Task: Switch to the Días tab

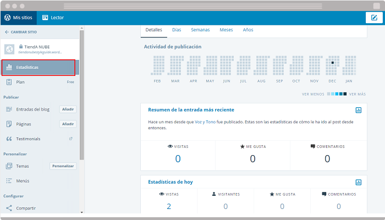Action: click(x=177, y=30)
